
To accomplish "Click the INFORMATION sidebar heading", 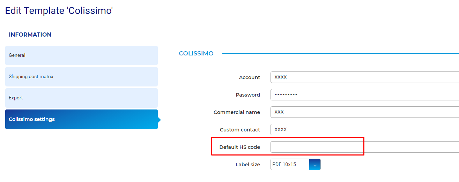I will [x=30, y=35].
